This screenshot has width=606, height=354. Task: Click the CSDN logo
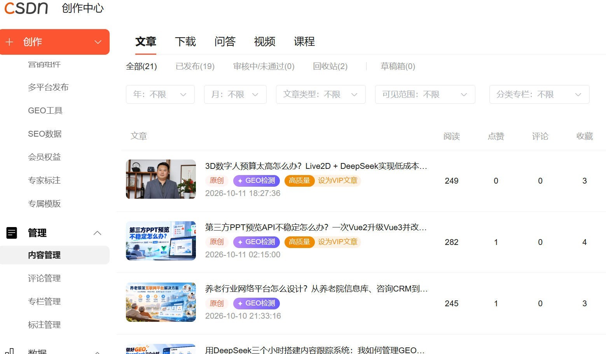click(26, 7)
